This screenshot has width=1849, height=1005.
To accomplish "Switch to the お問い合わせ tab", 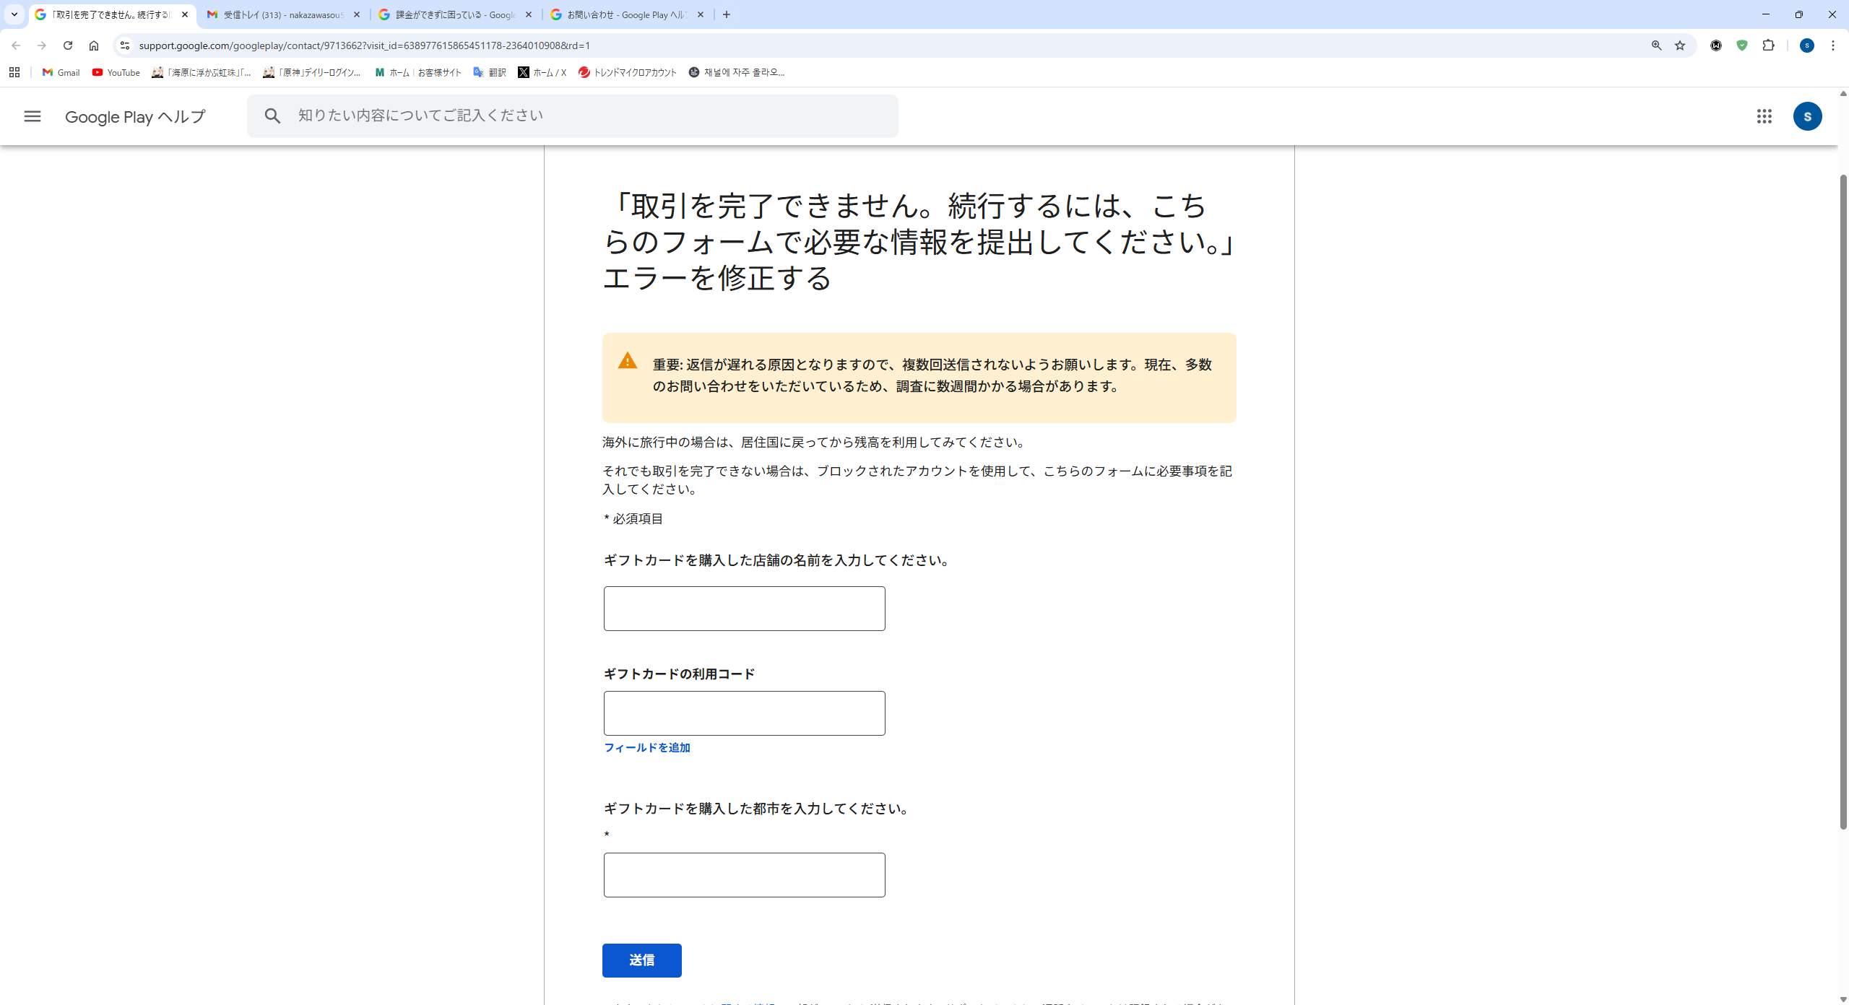I will [x=621, y=14].
